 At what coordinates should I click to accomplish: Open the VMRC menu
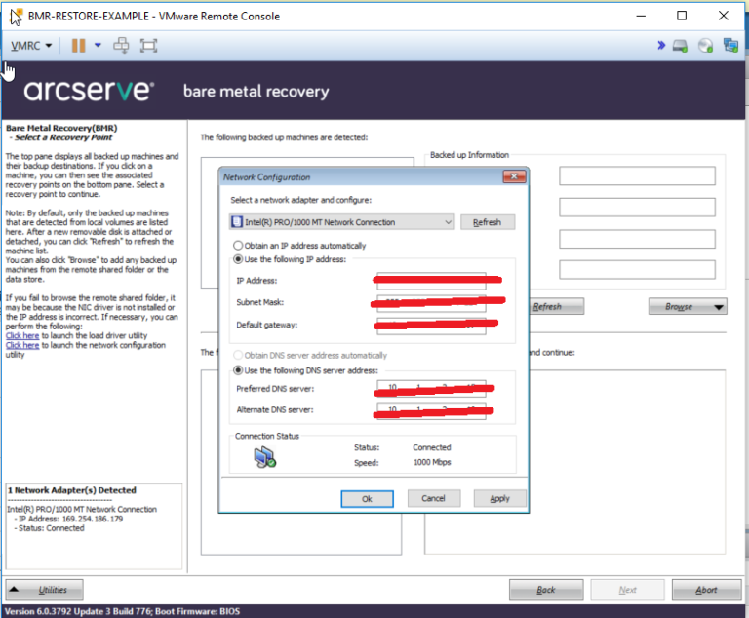coord(31,46)
